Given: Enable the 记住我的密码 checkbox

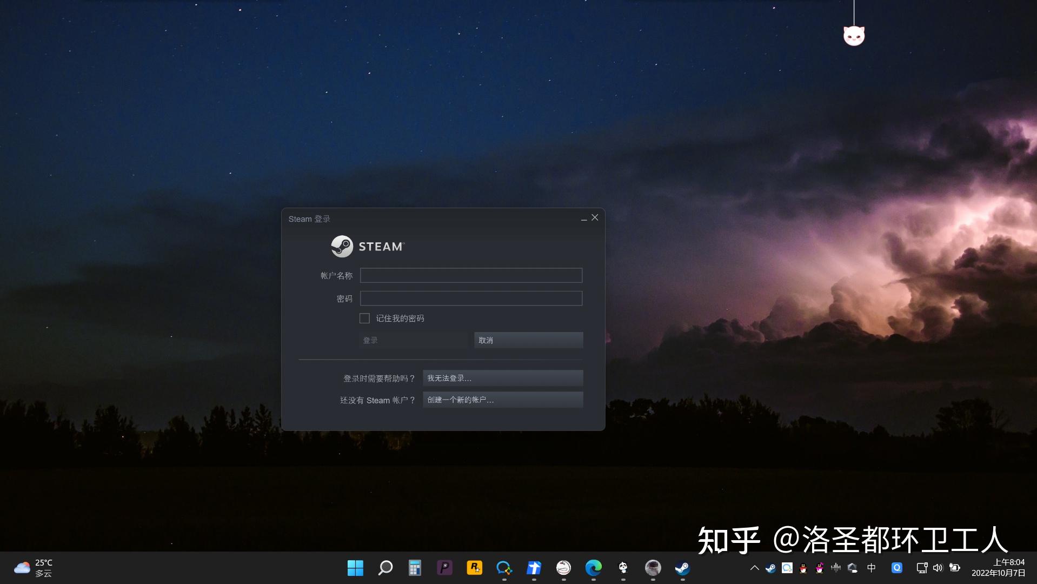Looking at the screenshot, I should click(x=364, y=318).
